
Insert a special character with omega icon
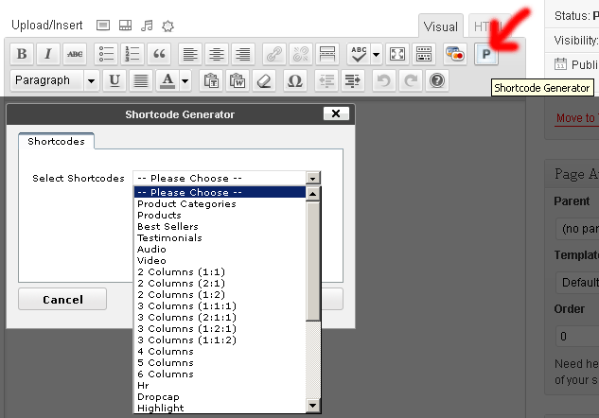[293, 81]
